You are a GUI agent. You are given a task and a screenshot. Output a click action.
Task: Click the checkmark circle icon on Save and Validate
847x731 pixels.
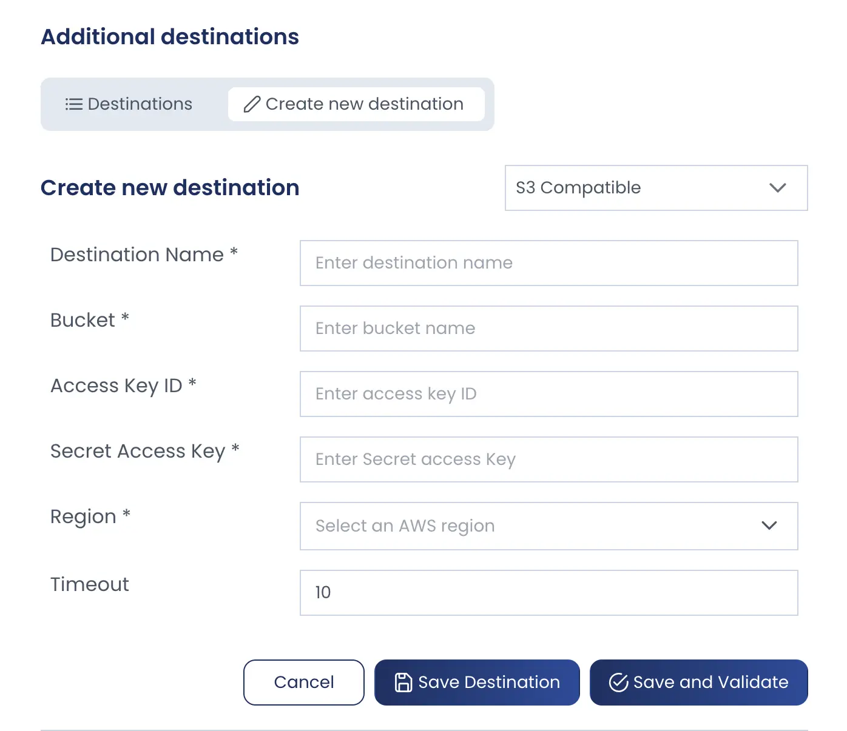pos(618,683)
